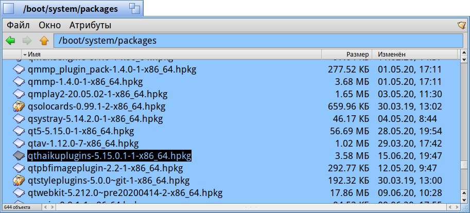The width and height of the screenshot is (470, 213).
Task: Click the 644 объекта status count
Action: (x=17, y=207)
